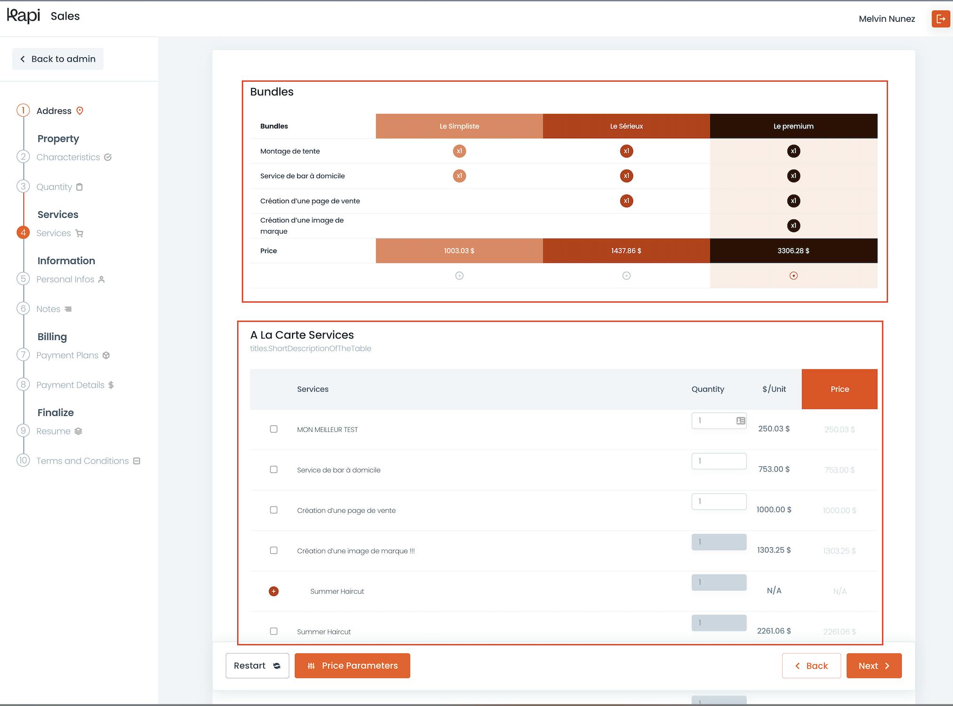Click the Back button
953x706 pixels.
tap(811, 666)
